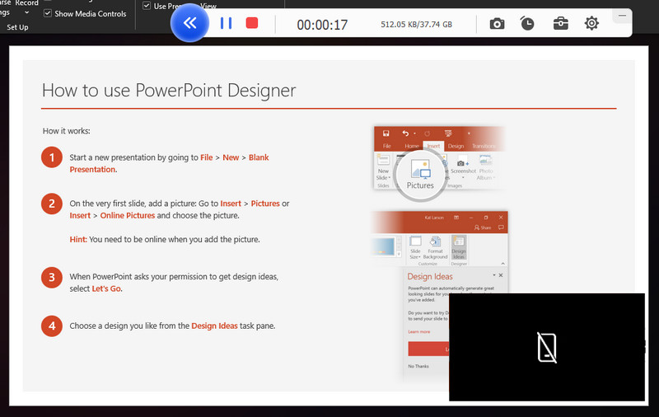This screenshot has height=417, width=659.
Task: Click 'Design Ideas' text in step 4
Action: click(214, 326)
